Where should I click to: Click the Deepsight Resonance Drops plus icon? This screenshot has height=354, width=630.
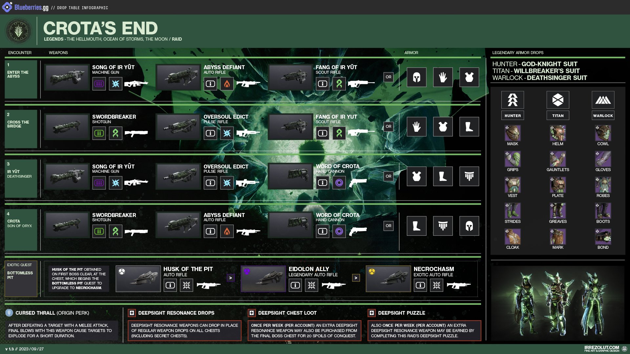click(x=132, y=313)
